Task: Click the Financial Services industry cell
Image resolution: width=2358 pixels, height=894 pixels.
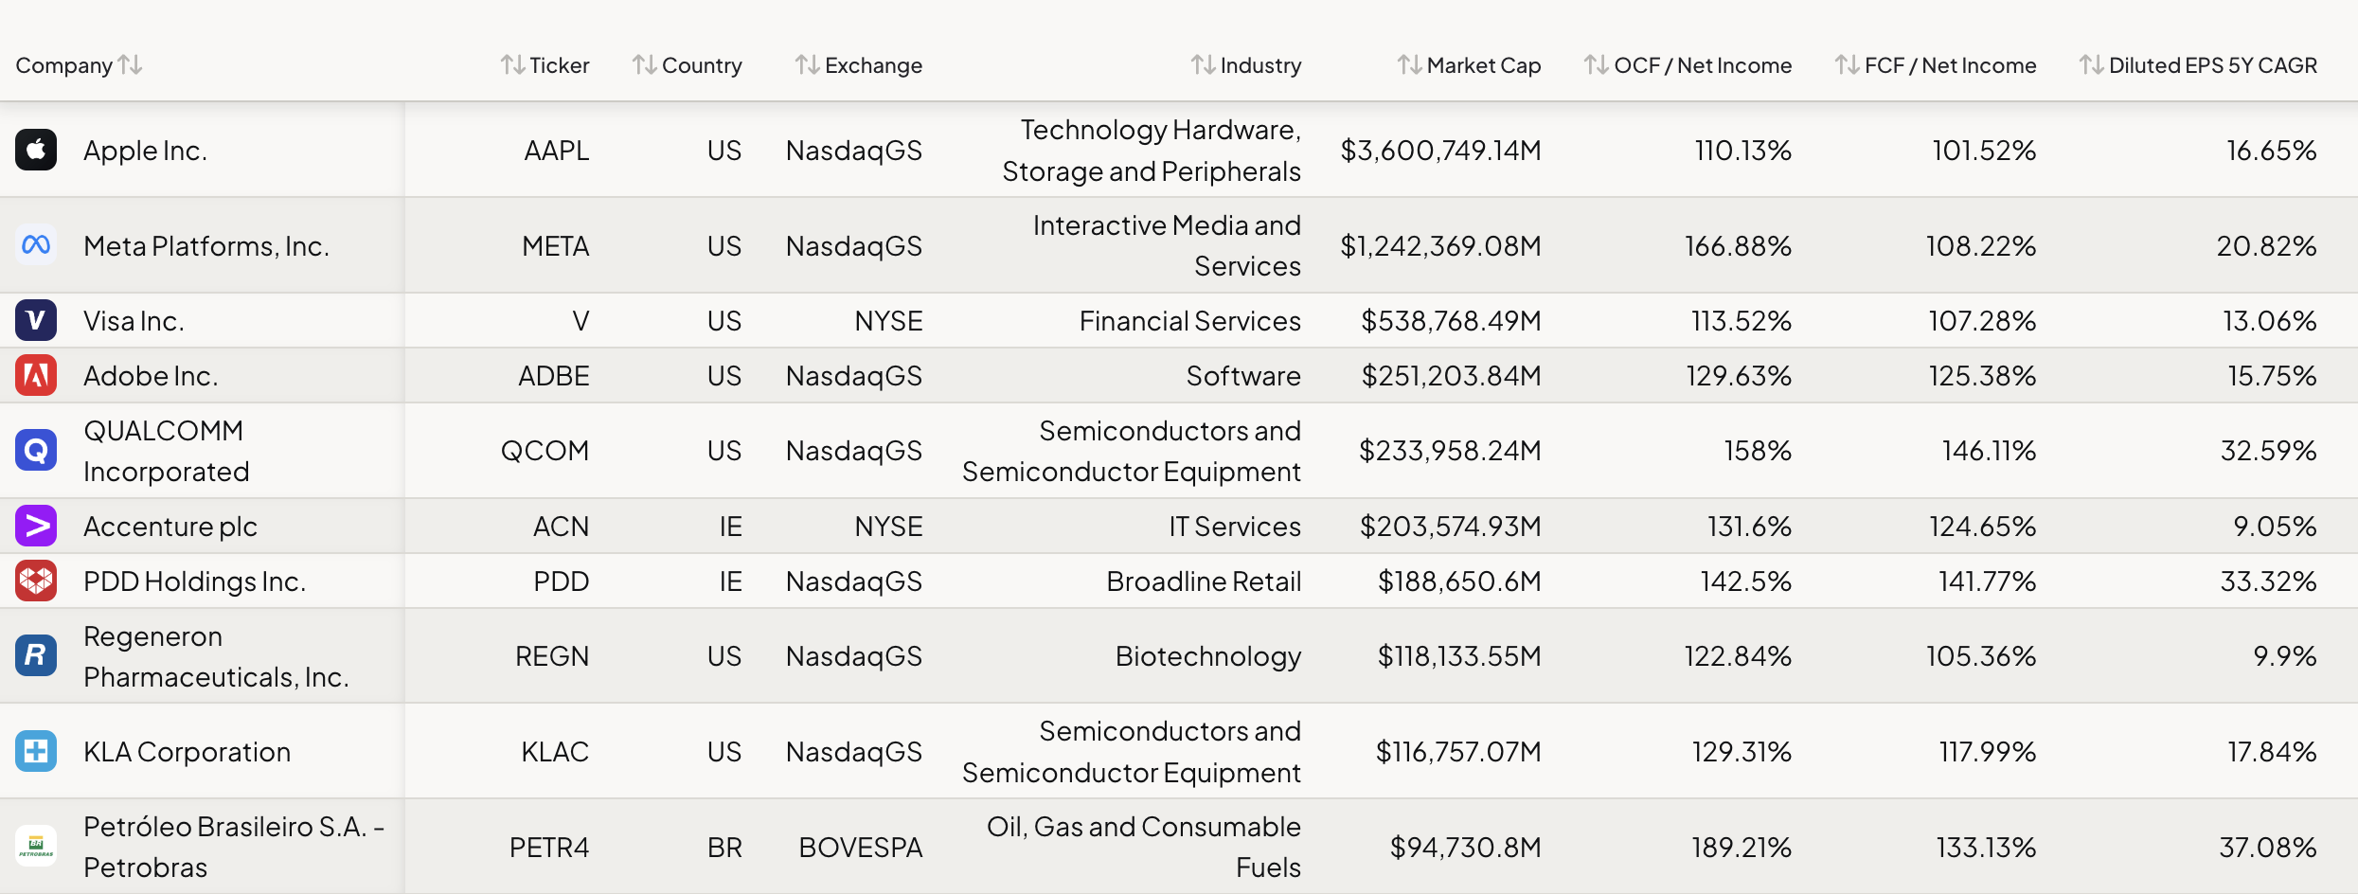Action: 1190,321
